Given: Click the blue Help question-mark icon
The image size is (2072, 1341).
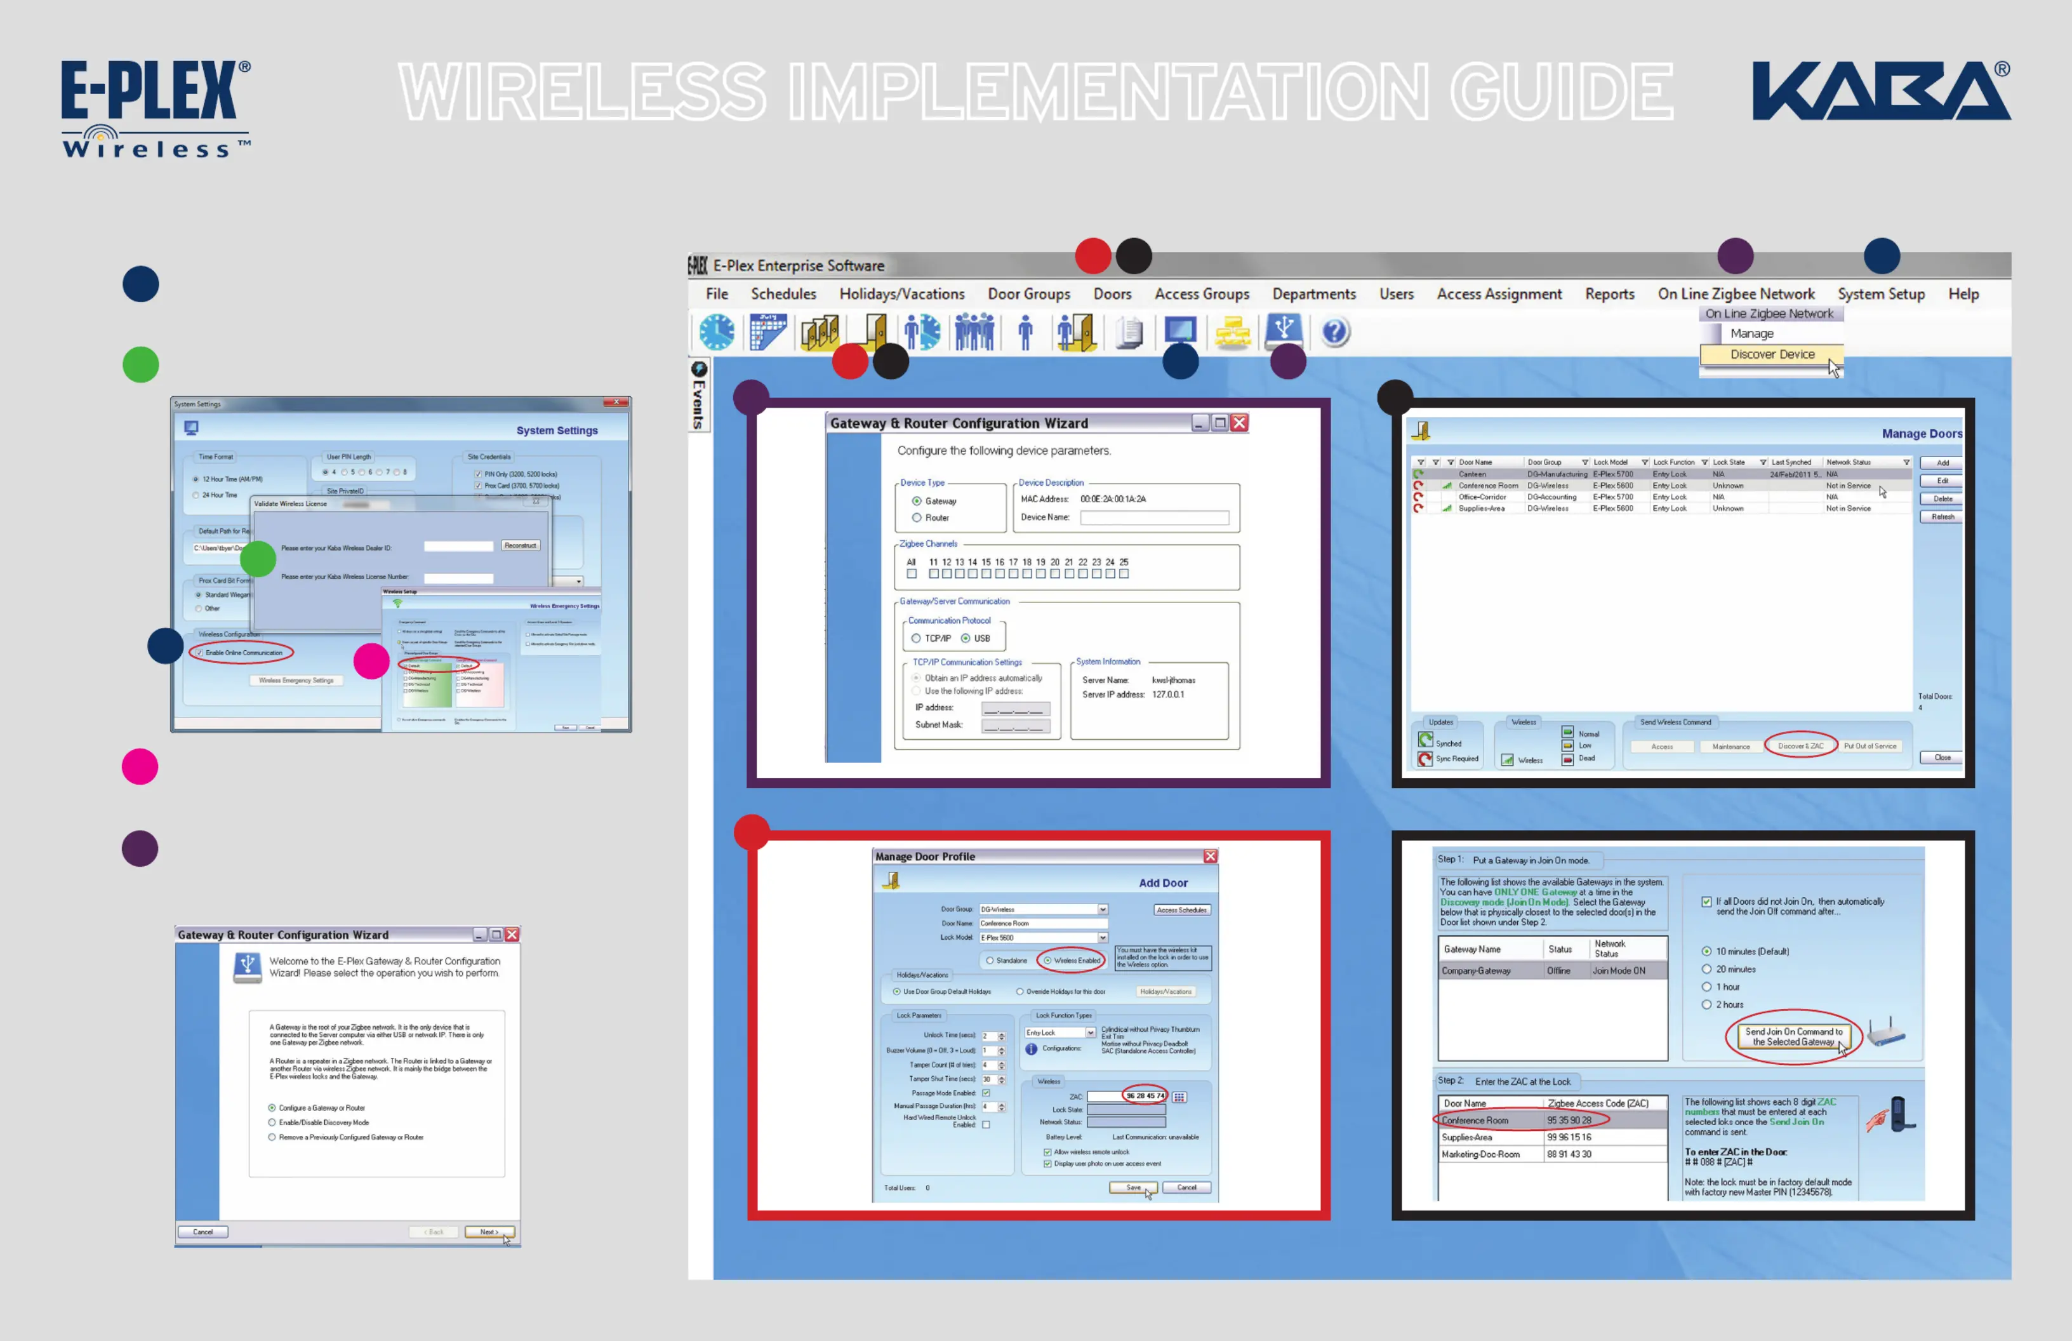Looking at the screenshot, I should (1334, 333).
